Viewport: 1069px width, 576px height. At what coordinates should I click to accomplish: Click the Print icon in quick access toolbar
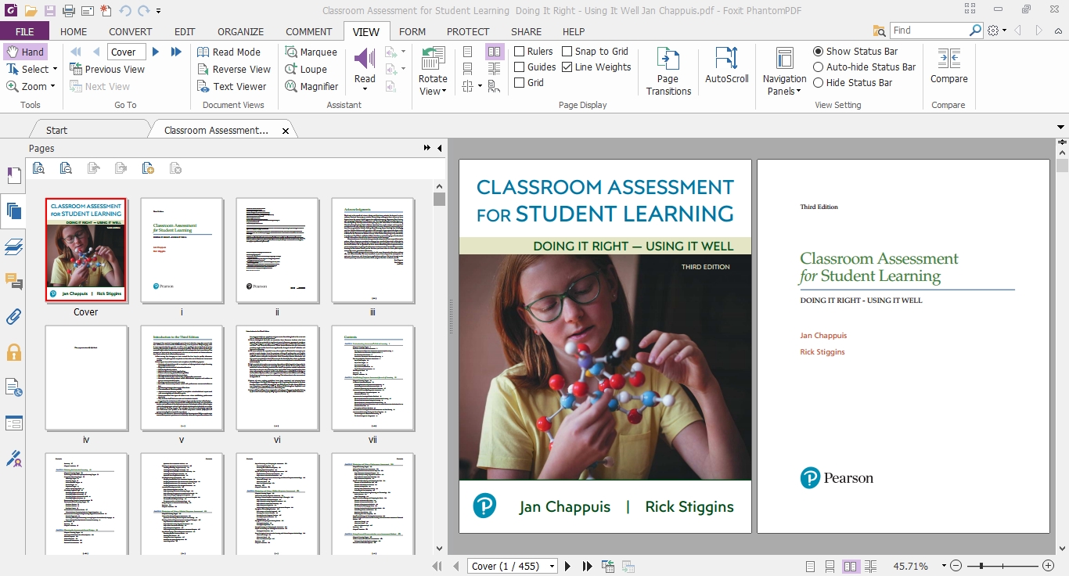(x=69, y=11)
